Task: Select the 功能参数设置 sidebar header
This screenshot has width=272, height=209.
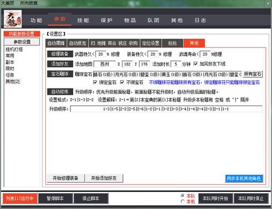Action: click(22, 34)
